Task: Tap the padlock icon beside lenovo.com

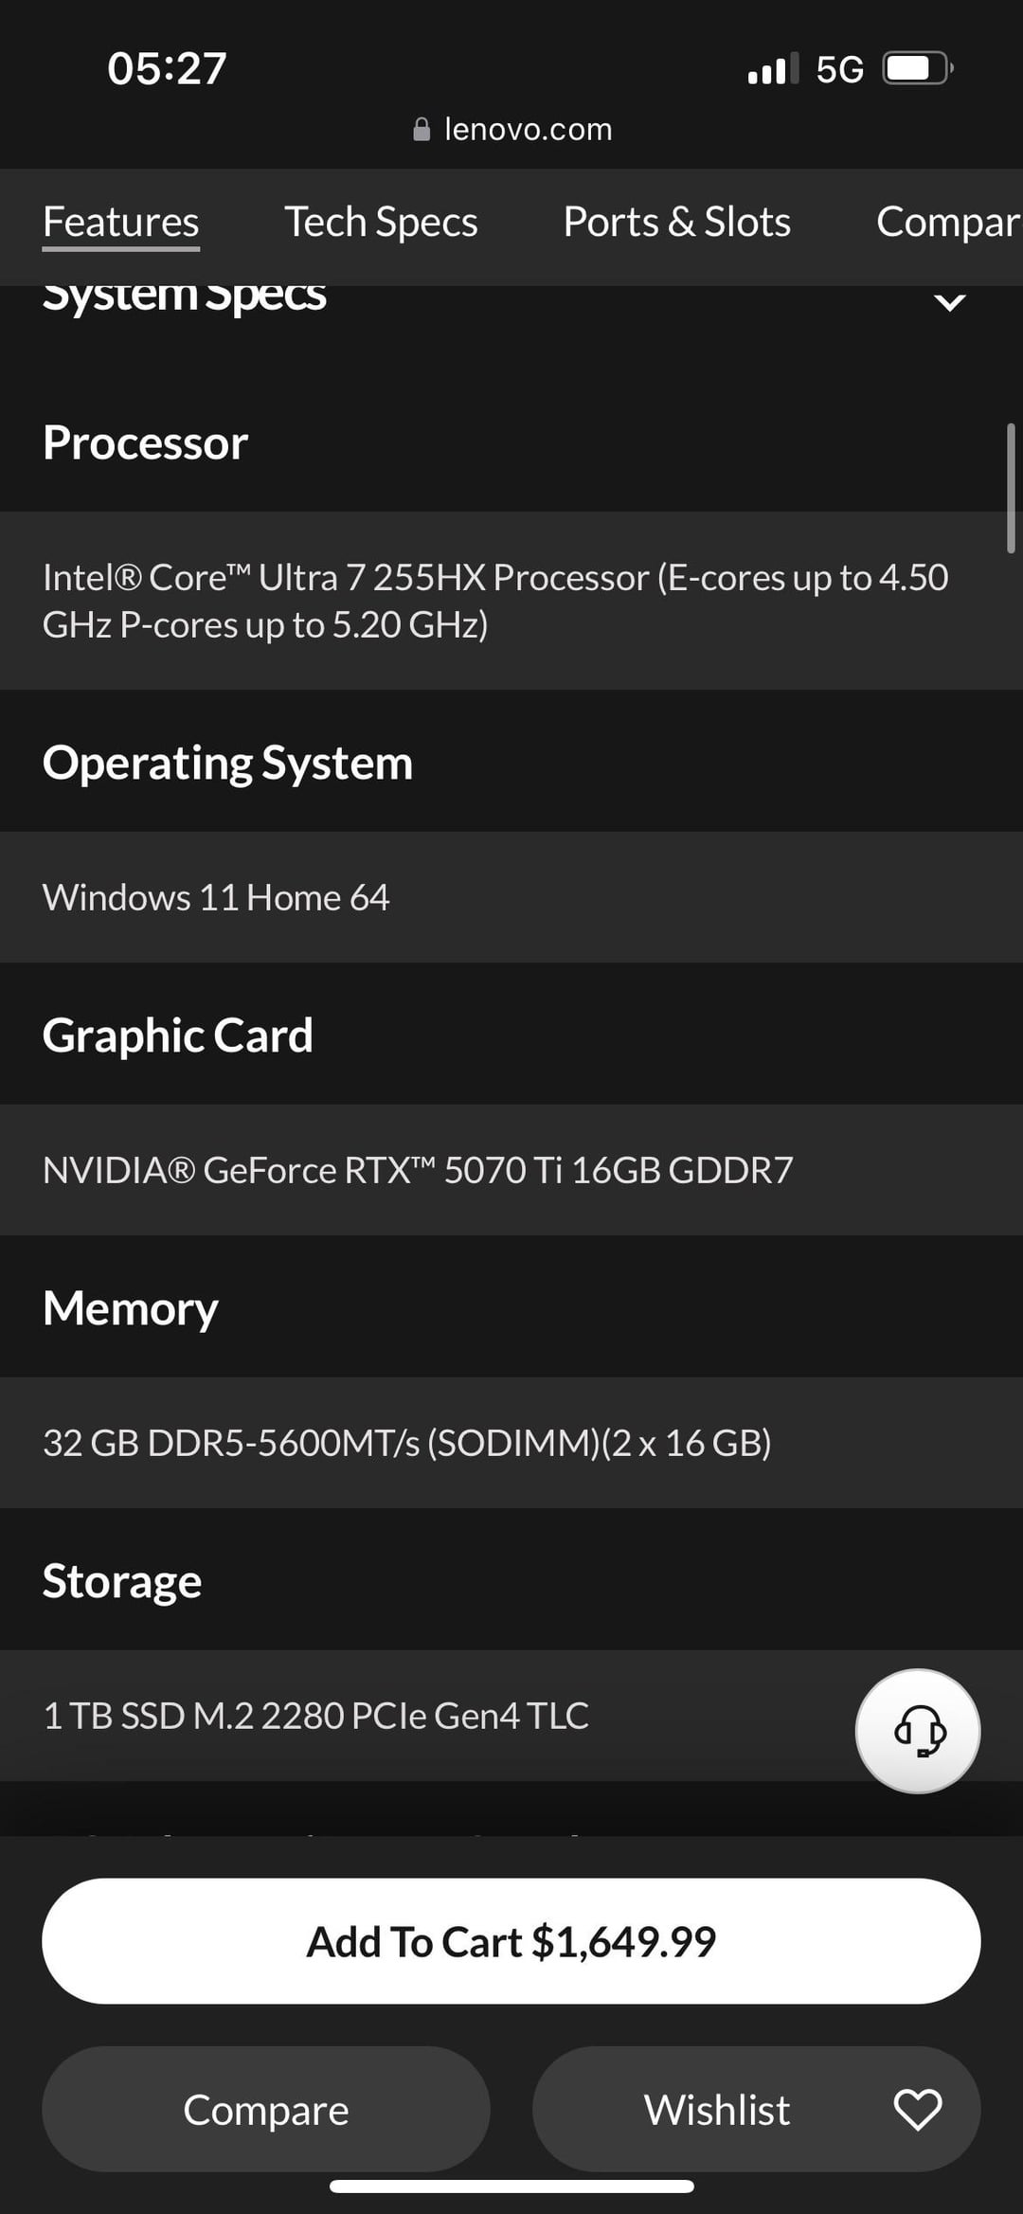Action: pos(422,129)
